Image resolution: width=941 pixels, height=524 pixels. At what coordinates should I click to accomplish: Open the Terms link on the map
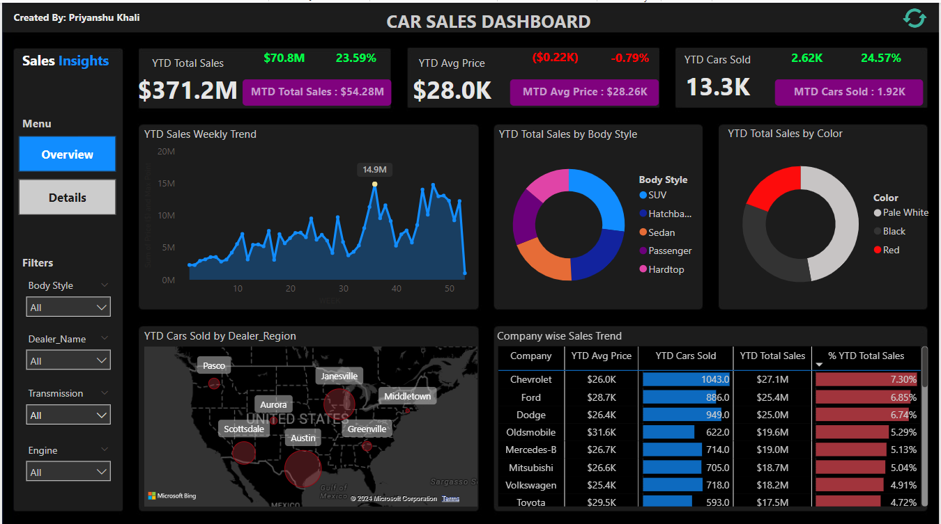[450, 498]
